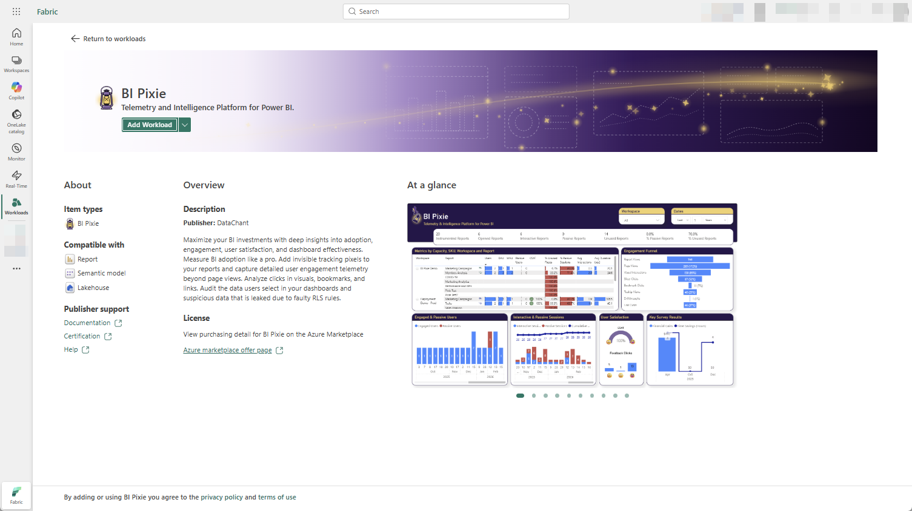Open the Documentation link
This screenshot has width=912, height=511.
point(87,323)
